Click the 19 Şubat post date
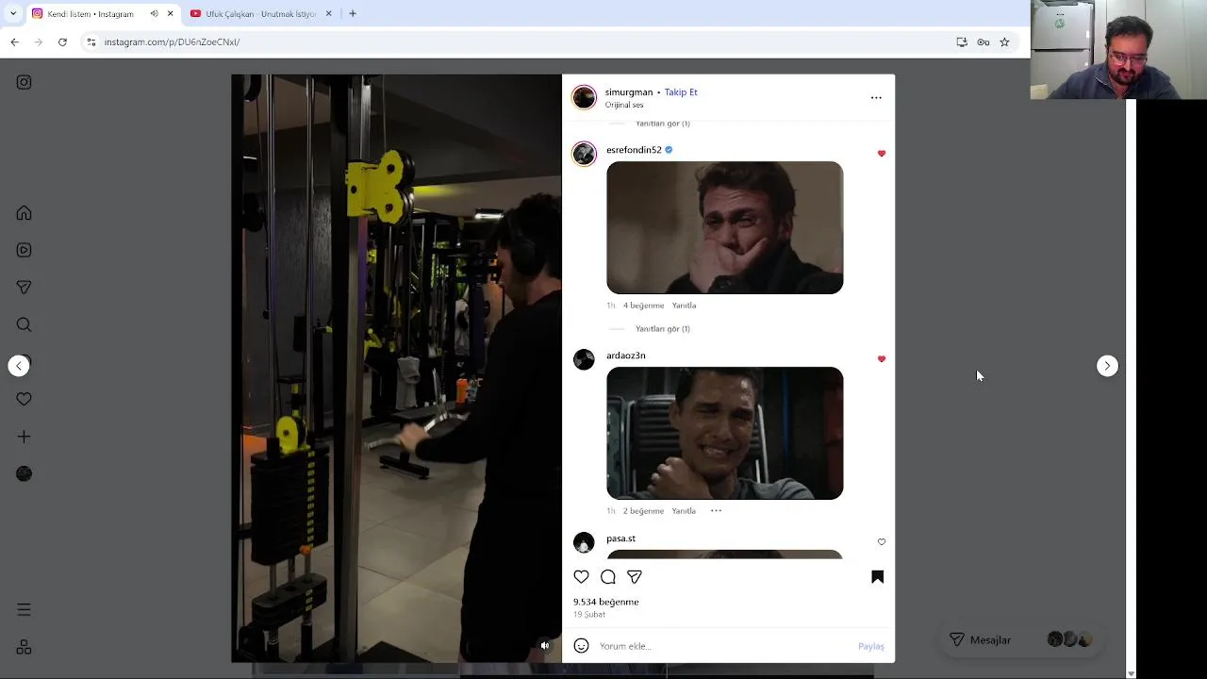Screen dimensions: 1207x679 point(589,614)
